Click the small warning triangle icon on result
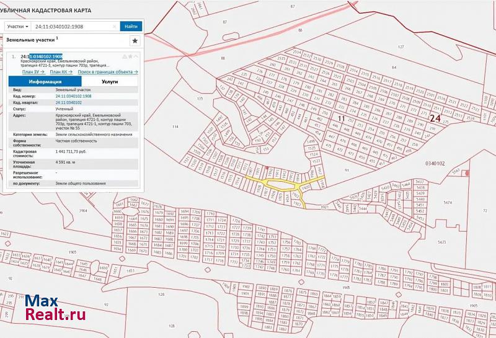 tap(125, 56)
